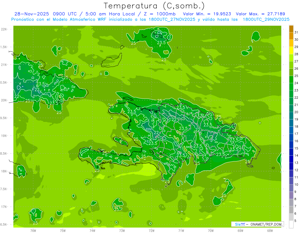Click the "19N" latitude axis label

(x=4, y=136)
